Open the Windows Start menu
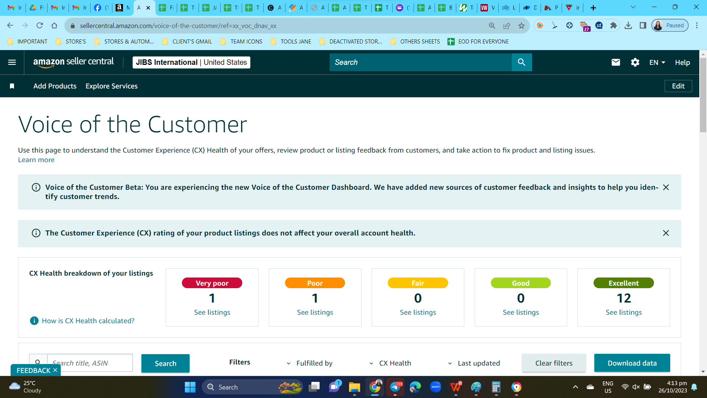The width and height of the screenshot is (707, 398). (190, 387)
